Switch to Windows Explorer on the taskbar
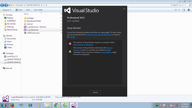The height and width of the screenshot is (108, 192). [48, 105]
